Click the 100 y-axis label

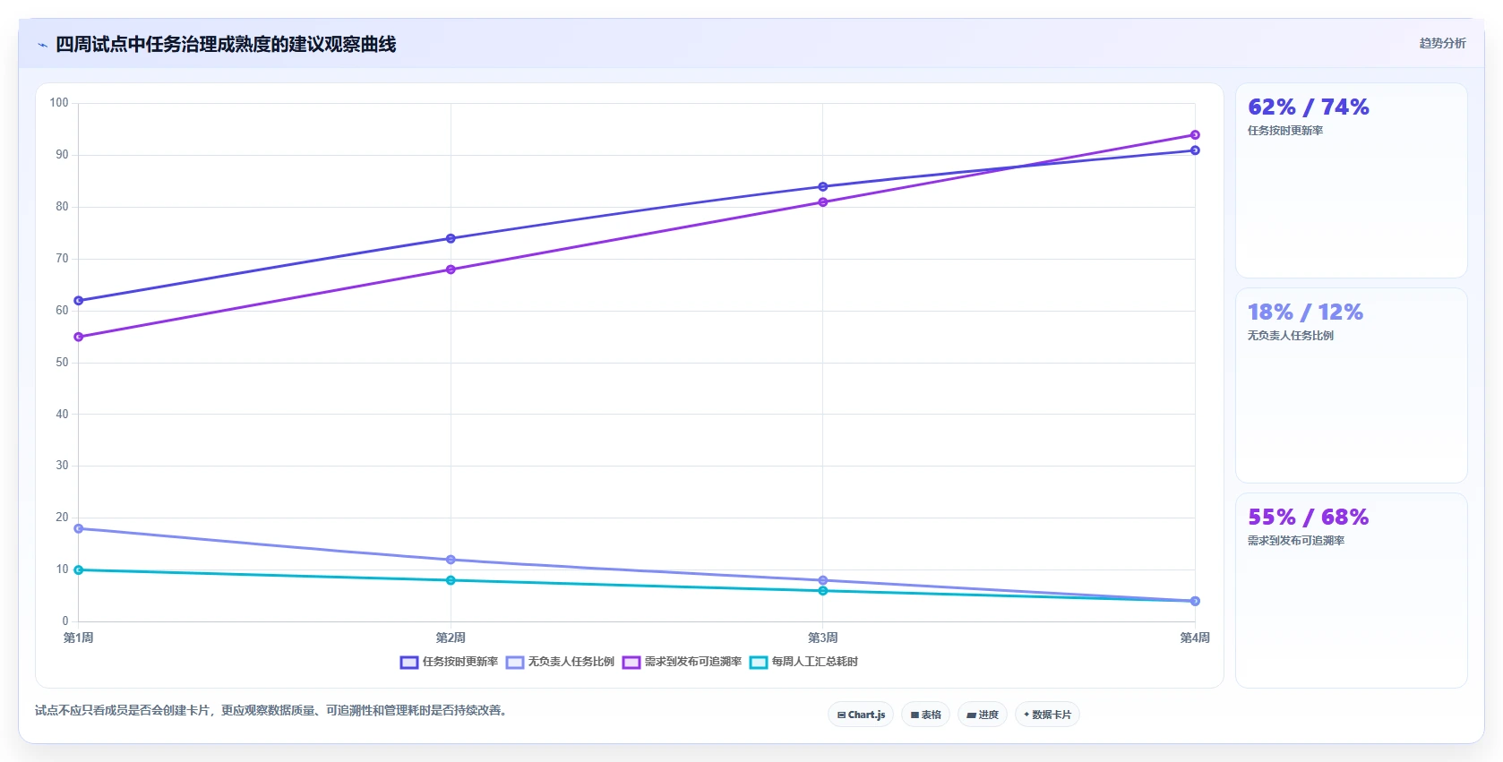tap(59, 103)
